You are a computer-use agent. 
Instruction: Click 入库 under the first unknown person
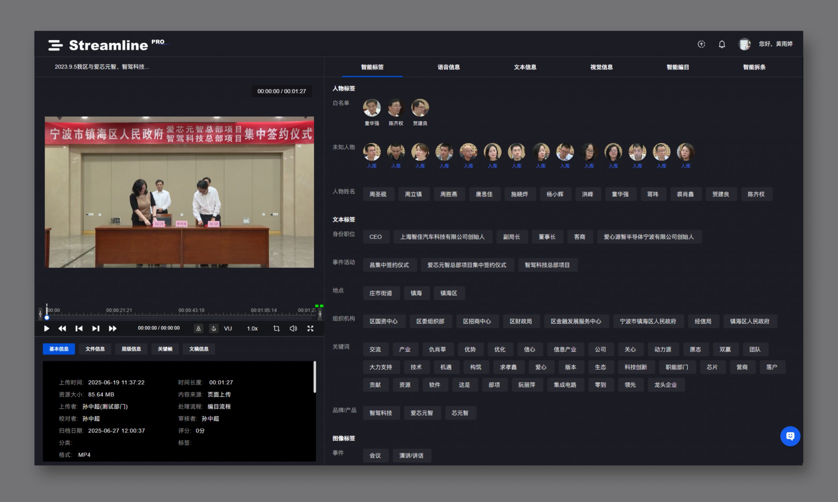[372, 166]
